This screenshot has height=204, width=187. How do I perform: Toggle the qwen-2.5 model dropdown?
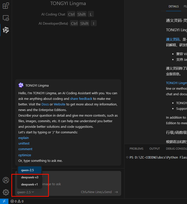coord(26,192)
